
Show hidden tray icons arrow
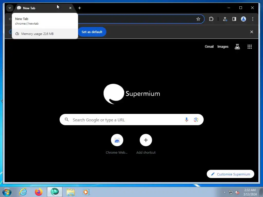(x=224, y=192)
